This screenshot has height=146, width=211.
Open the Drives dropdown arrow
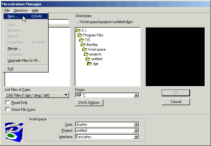pos(136,95)
